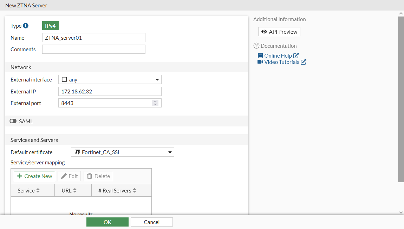Image resolution: width=404 pixels, height=229 pixels.
Task: Enable the SAML toggle
Action: [x=13, y=121]
